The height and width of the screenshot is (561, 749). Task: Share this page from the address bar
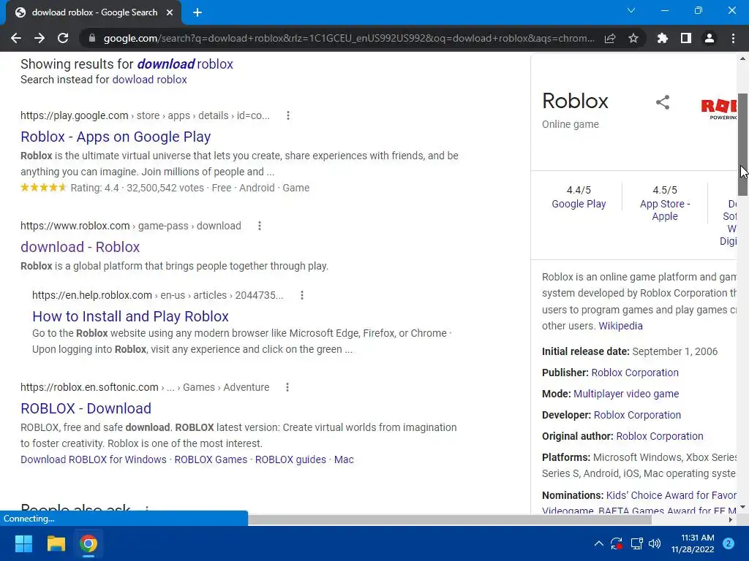pos(610,38)
